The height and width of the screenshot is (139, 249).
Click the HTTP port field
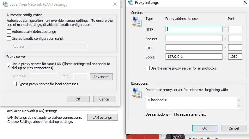(x=235, y=29)
